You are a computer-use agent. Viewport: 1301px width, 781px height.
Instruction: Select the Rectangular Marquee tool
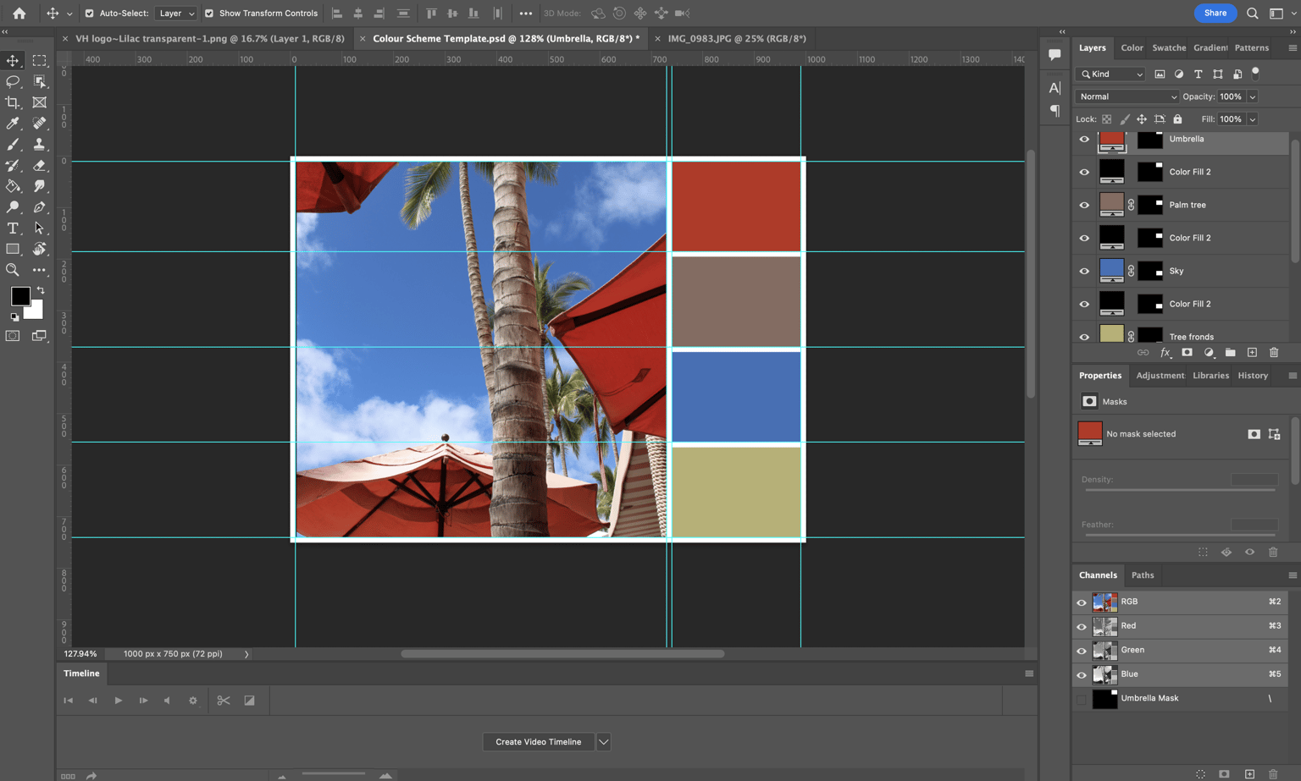(x=39, y=61)
